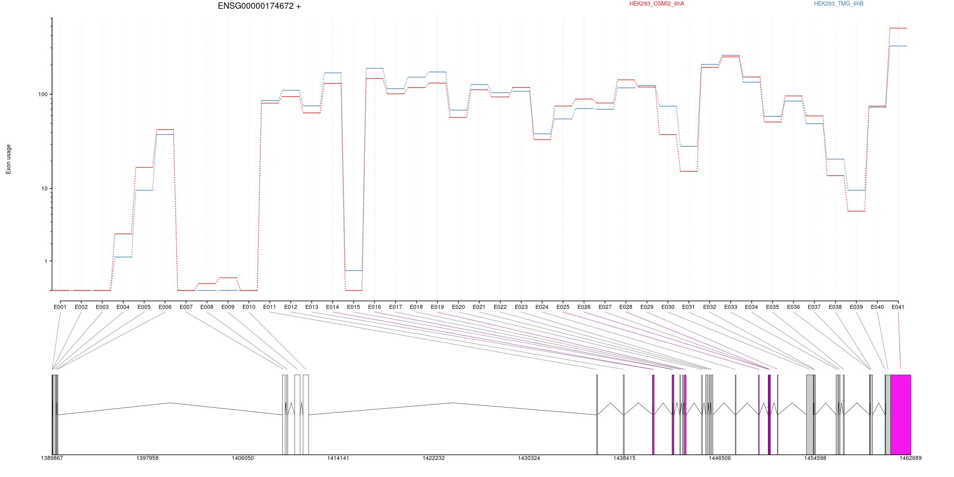Click exon label E029
The height and width of the screenshot is (477, 954).
[647, 307]
